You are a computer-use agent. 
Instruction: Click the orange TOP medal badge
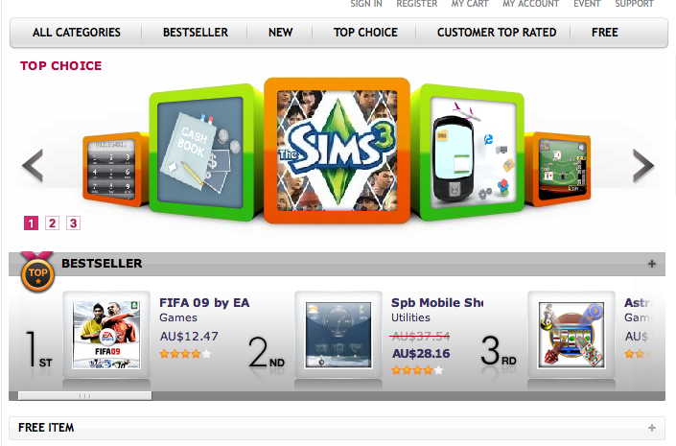pos(37,273)
